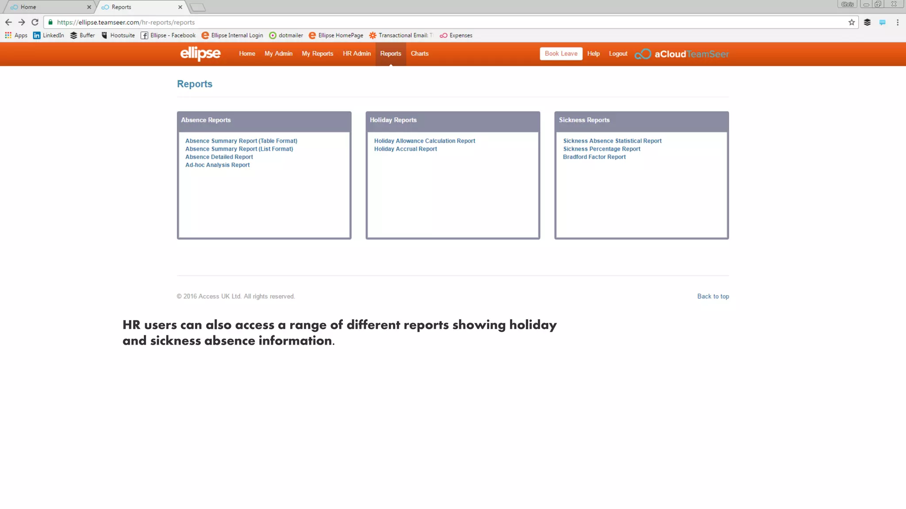The width and height of the screenshot is (906, 509).
Task: Click the page reload icon
Action: pyautogui.click(x=35, y=22)
